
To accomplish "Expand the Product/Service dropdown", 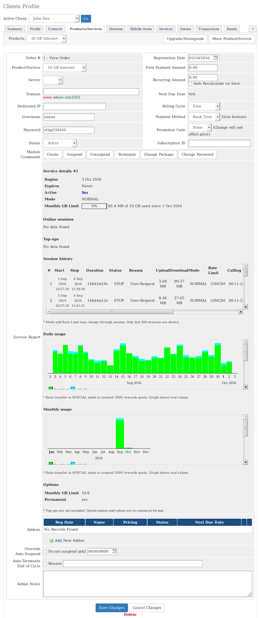I will (x=65, y=67).
